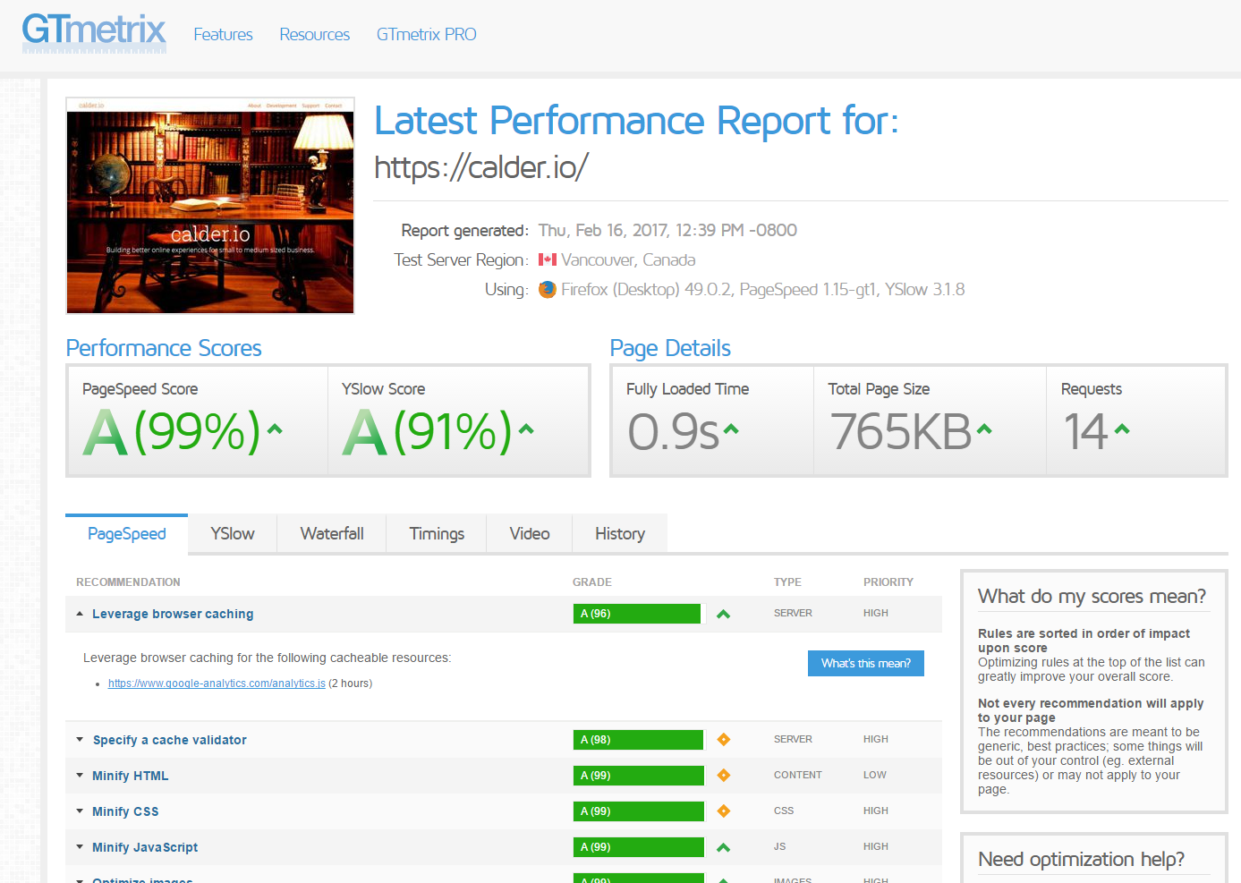Click CONTENT type in Minify HTML row
Viewport: 1241px width, 883px height.
pyautogui.click(x=798, y=775)
